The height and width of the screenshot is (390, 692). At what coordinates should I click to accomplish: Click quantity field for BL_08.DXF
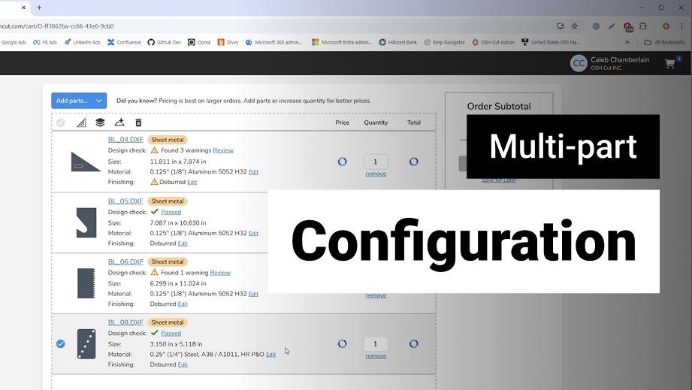point(376,343)
